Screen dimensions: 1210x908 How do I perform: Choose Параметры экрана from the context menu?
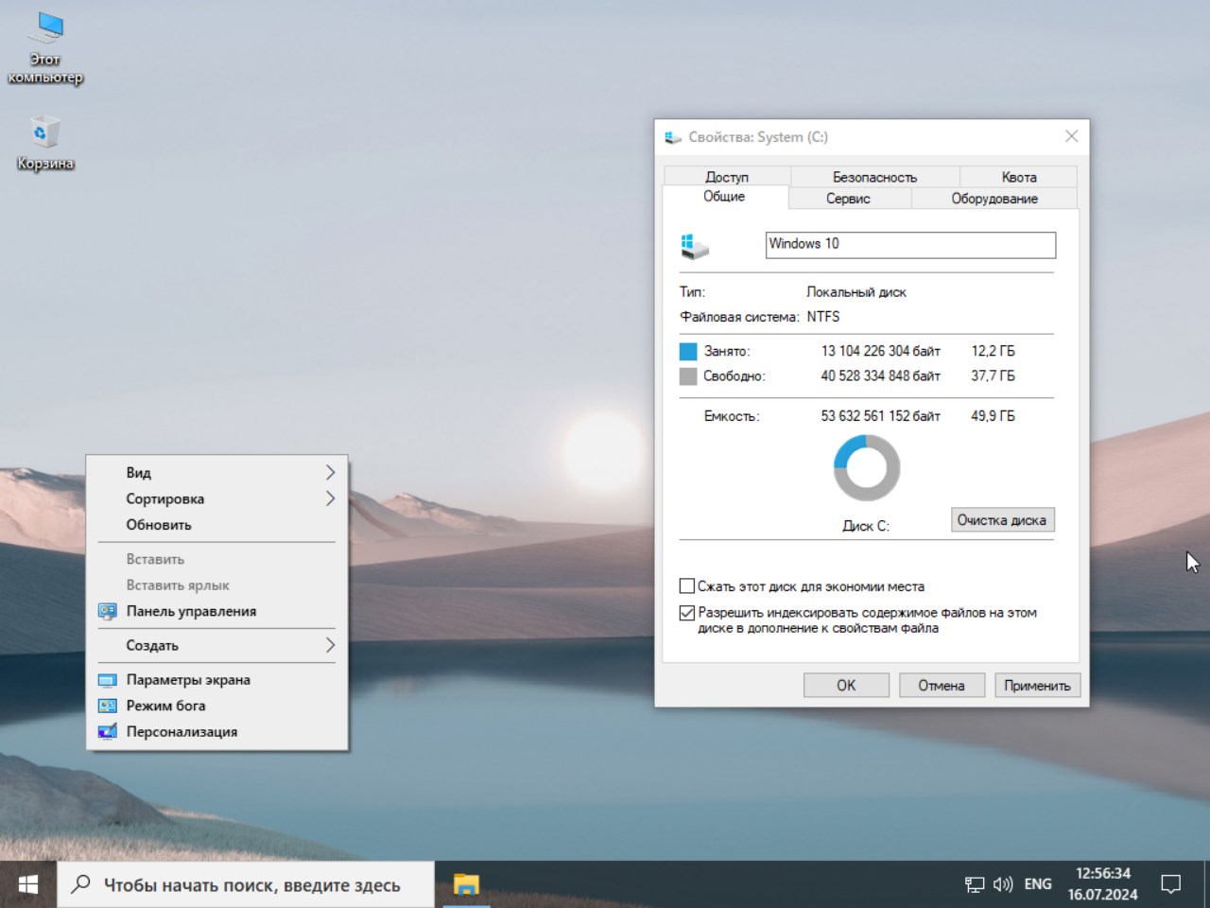pos(216,680)
